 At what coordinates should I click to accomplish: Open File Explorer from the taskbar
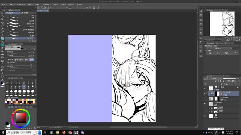[58, 133]
